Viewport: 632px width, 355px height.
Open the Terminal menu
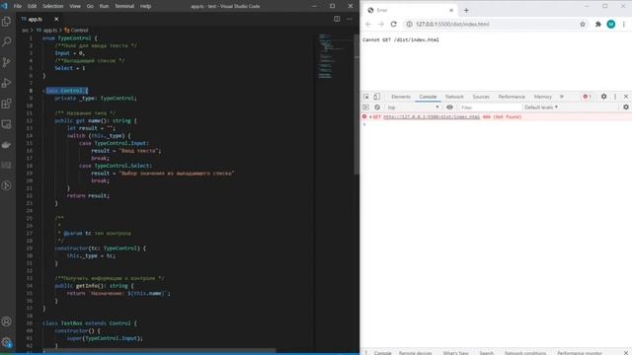(x=124, y=6)
